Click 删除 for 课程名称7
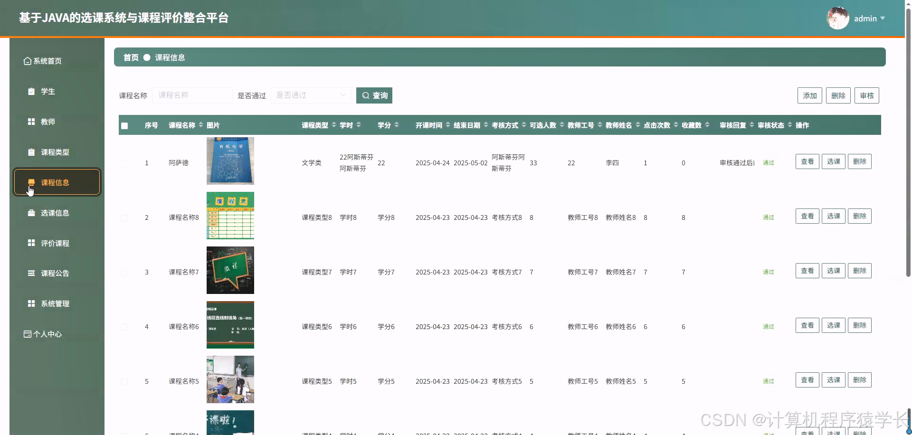This screenshot has height=435, width=912. [x=860, y=271]
